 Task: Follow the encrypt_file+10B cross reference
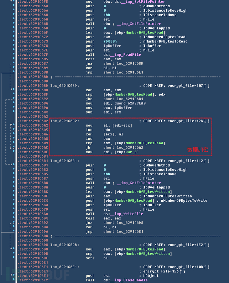point(185,267)
